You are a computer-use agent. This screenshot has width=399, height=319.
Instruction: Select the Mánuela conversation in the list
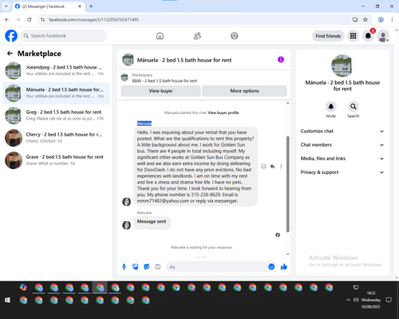point(56,93)
